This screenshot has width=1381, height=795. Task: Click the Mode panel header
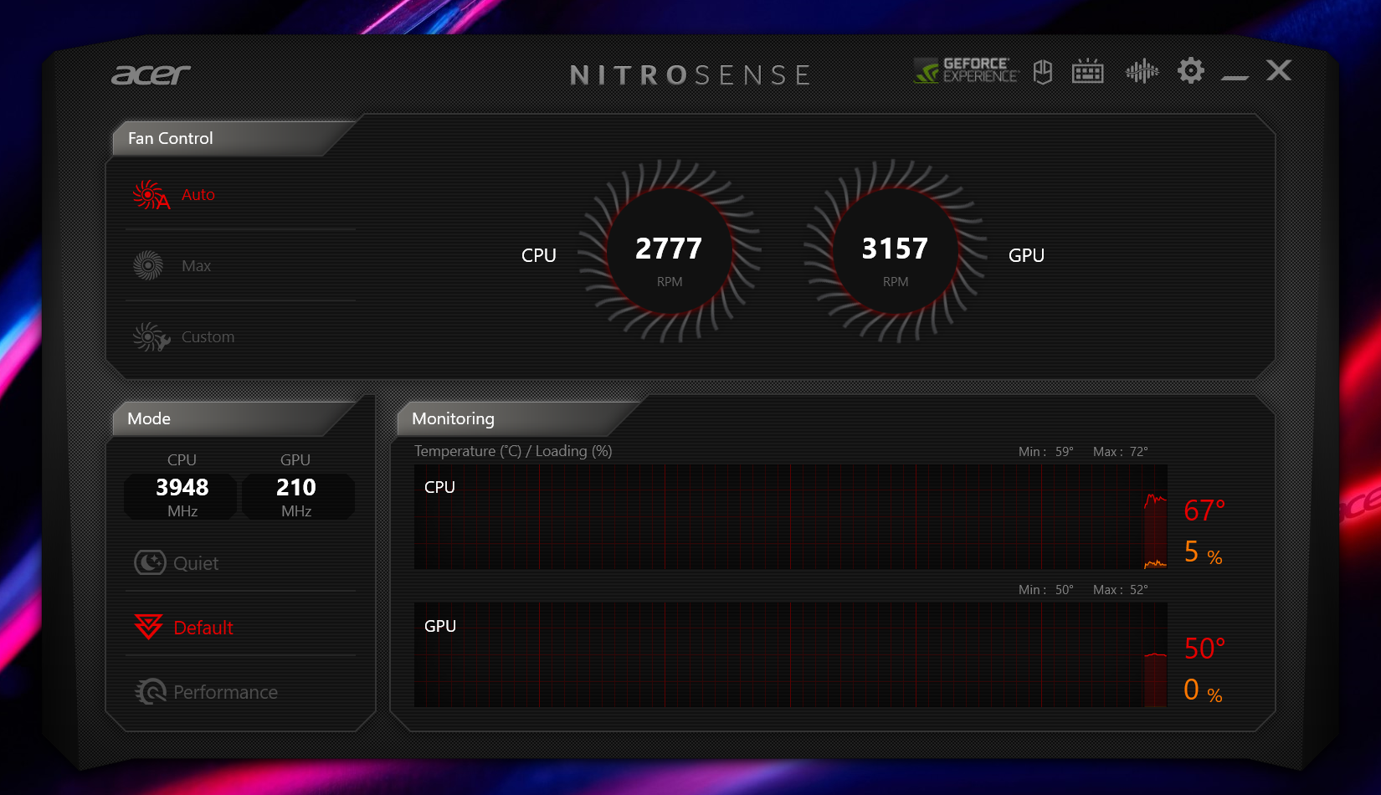click(x=149, y=419)
